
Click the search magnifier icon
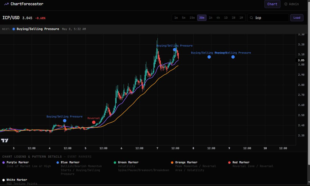(x=251, y=18)
